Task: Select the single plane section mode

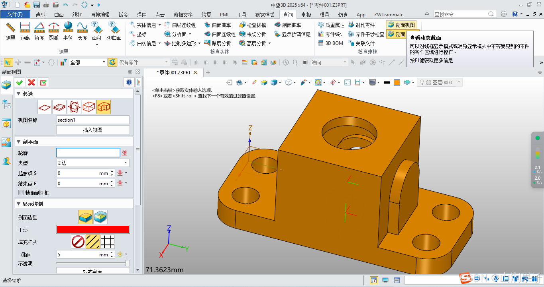Action: pyautogui.click(x=45, y=107)
